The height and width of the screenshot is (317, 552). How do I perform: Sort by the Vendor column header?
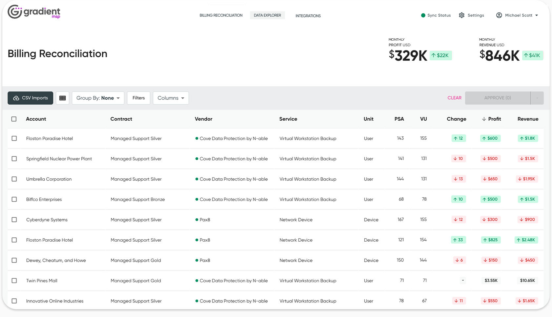click(x=203, y=119)
